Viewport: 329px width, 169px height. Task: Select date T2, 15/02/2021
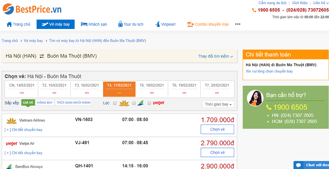(54, 89)
